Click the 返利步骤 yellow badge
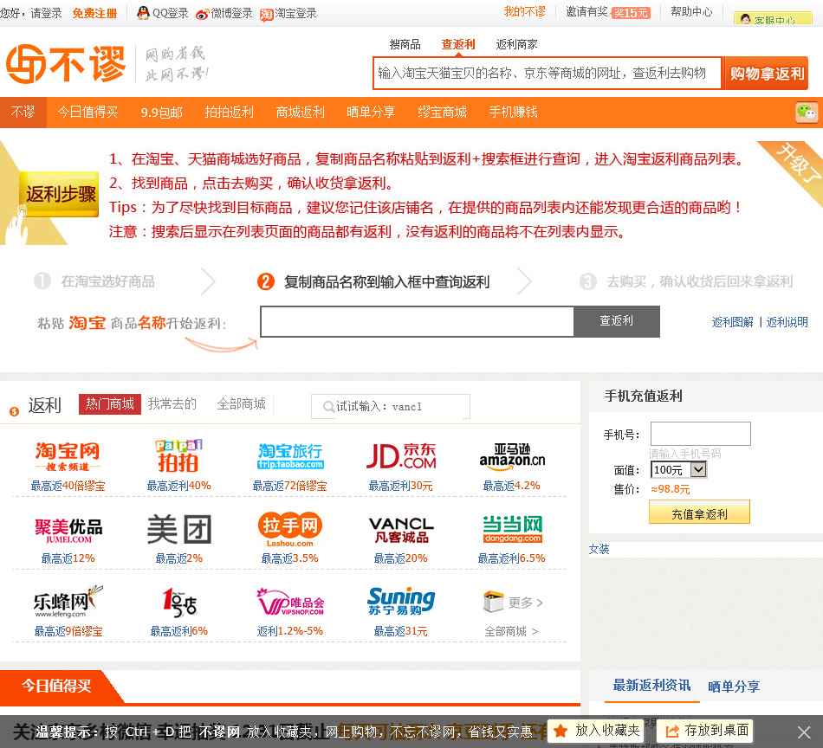The width and height of the screenshot is (823, 748). pos(59,194)
